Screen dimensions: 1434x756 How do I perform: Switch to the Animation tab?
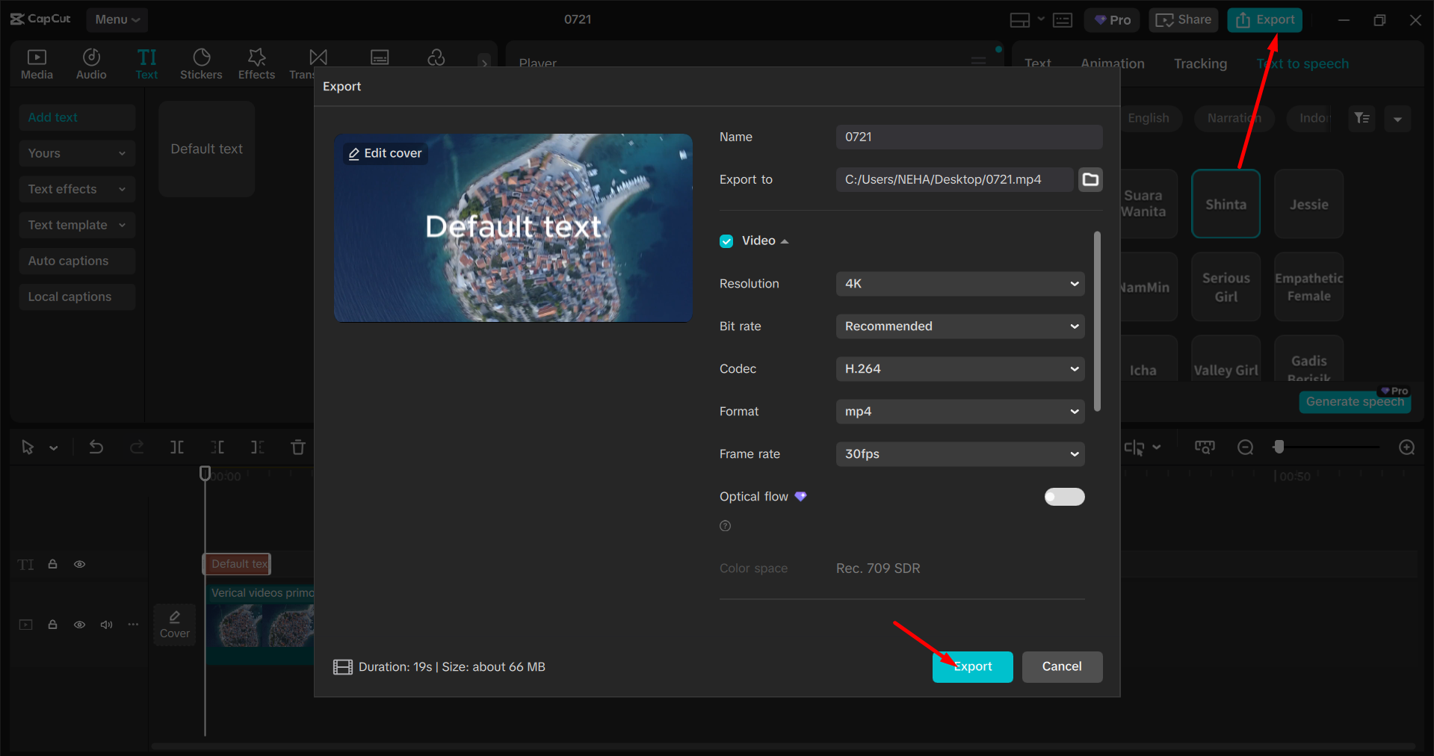click(x=1112, y=64)
